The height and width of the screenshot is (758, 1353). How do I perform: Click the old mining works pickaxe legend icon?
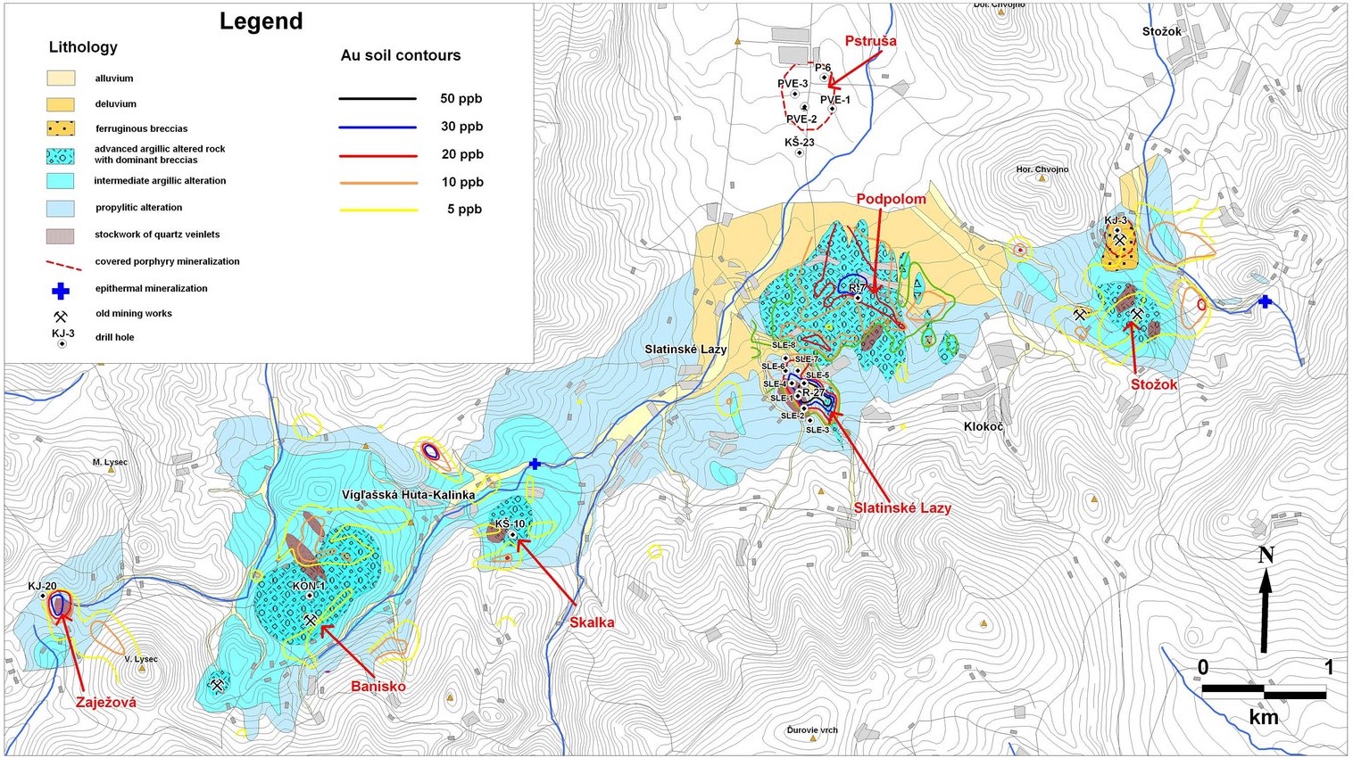click(x=61, y=316)
